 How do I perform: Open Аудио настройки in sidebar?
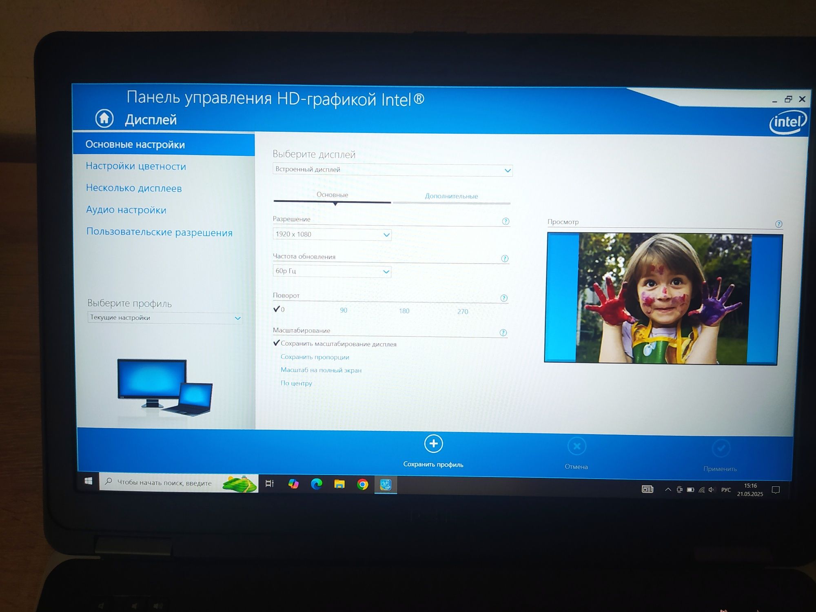click(x=126, y=210)
